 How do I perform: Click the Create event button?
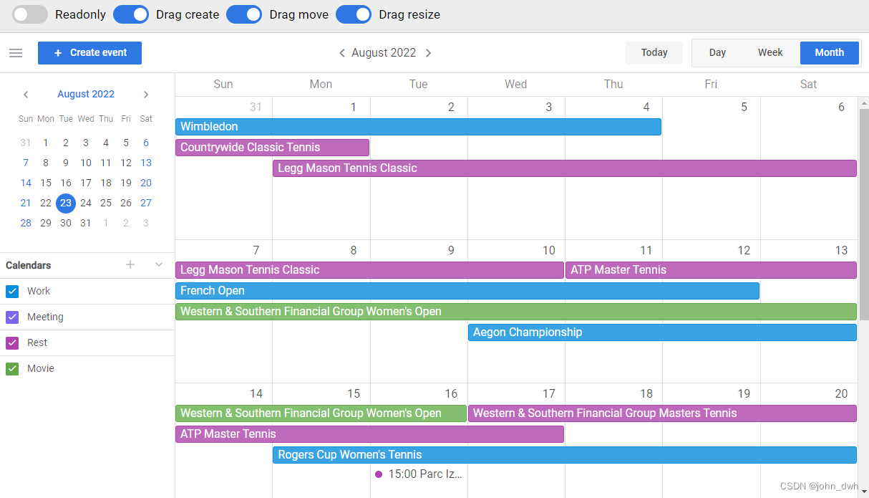[89, 52]
